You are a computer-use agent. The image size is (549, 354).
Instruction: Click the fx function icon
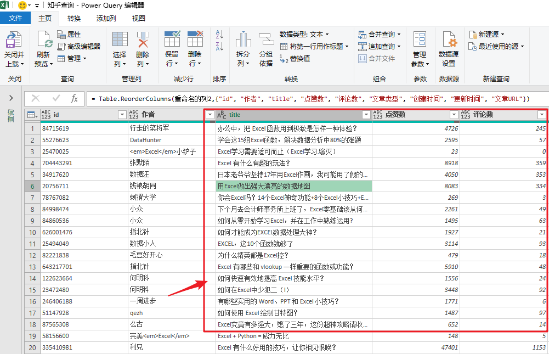(74, 98)
